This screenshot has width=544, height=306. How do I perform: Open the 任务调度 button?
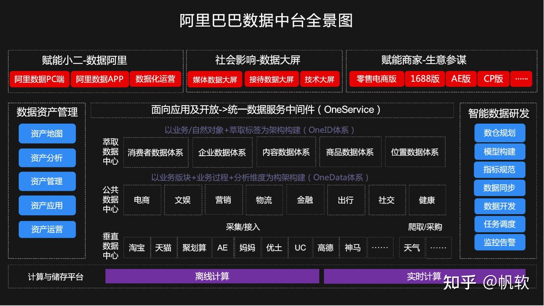pos(500,224)
